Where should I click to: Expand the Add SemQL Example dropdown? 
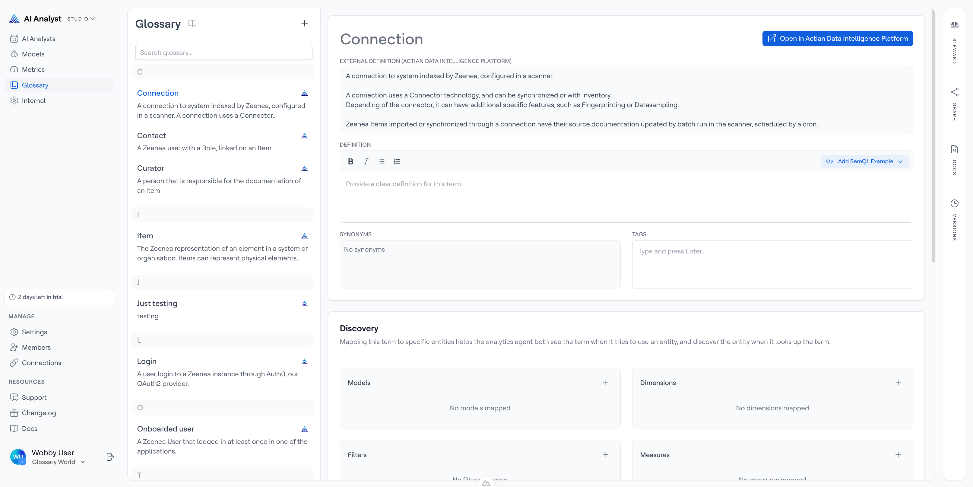[x=865, y=161]
